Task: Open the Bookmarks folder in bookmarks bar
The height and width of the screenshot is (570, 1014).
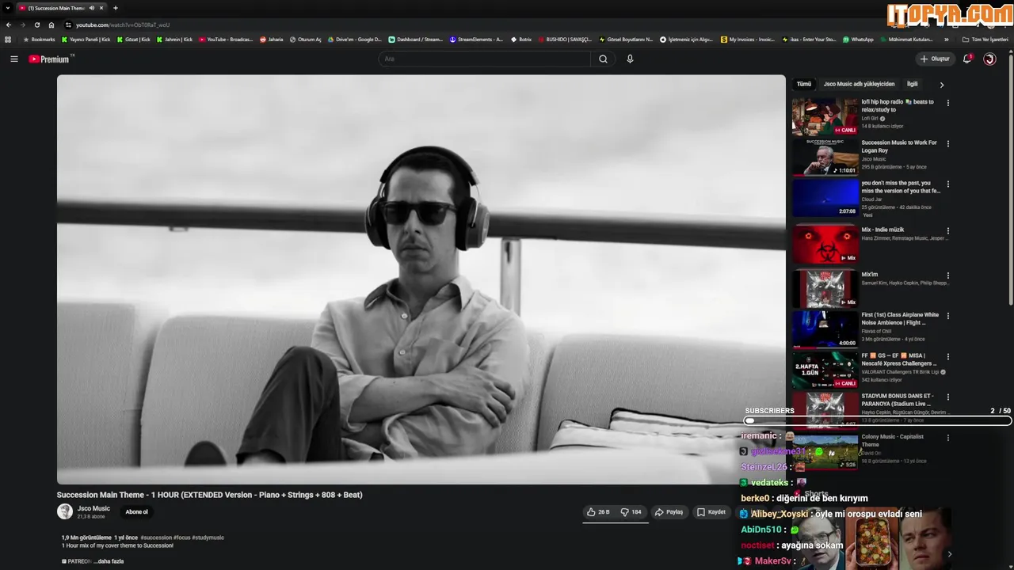Action: pyautogui.click(x=39, y=39)
